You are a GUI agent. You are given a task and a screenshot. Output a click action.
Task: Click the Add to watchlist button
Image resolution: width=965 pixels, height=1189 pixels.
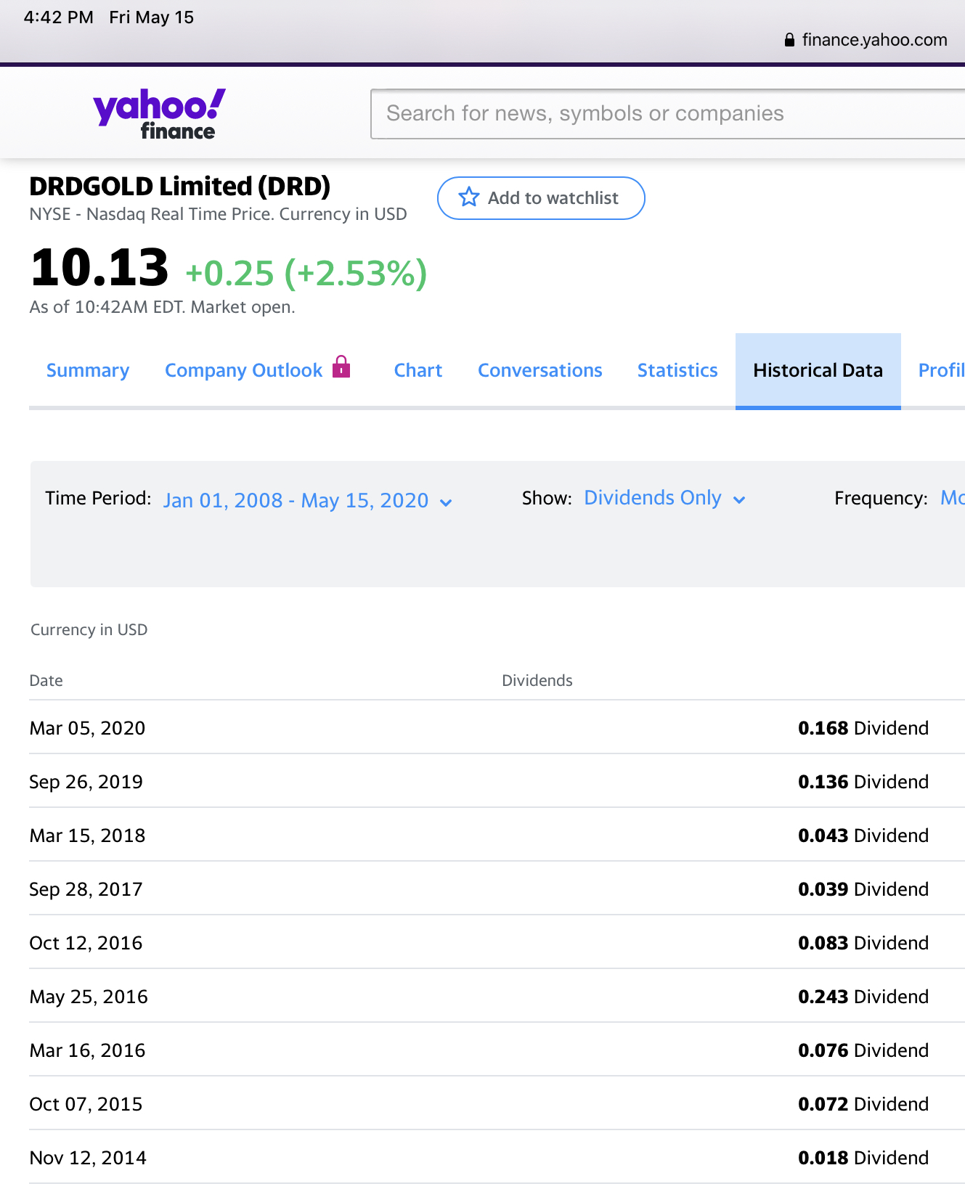[541, 198]
